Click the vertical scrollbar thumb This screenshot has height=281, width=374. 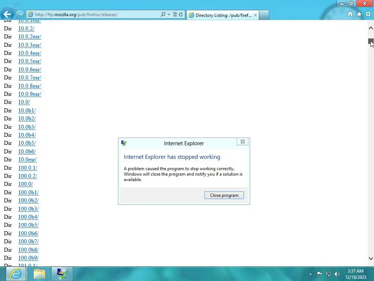click(x=371, y=41)
